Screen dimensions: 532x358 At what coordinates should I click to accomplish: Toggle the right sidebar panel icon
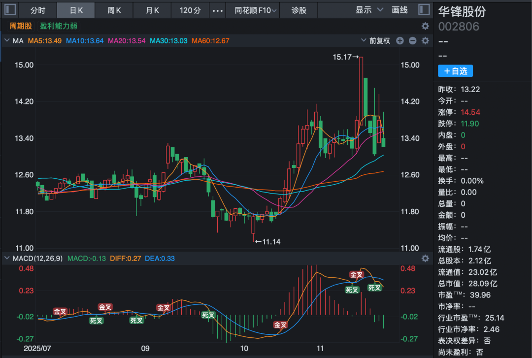(x=424, y=10)
